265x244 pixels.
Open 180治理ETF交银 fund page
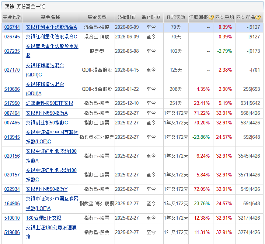[43, 218]
